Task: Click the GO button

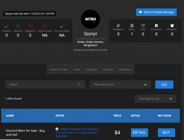Action: (164, 85)
